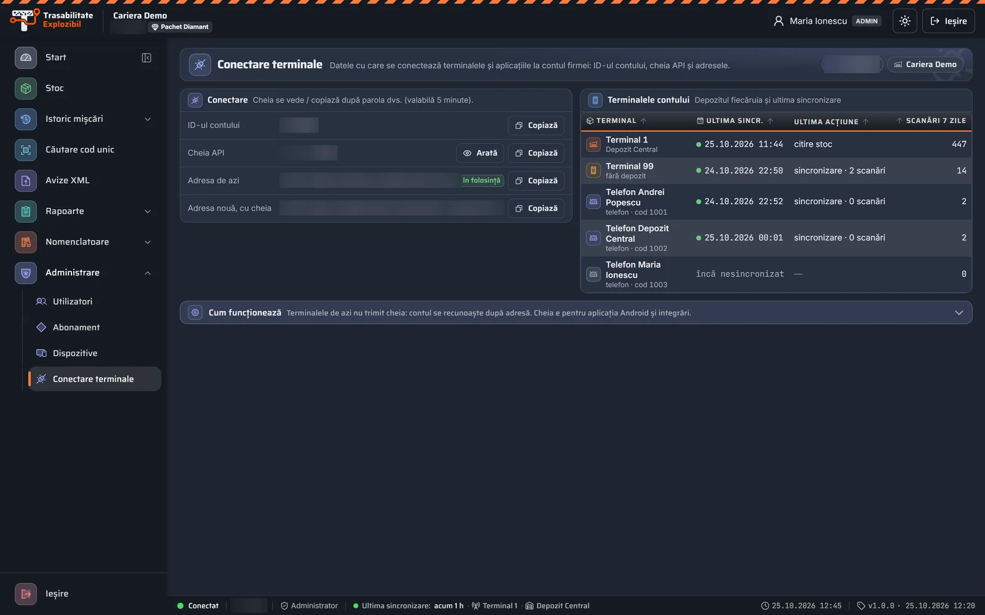Click the Terminal 99 row icon
This screenshot has width=985, height=615.
pyautogui.click(x=593, y=170)
